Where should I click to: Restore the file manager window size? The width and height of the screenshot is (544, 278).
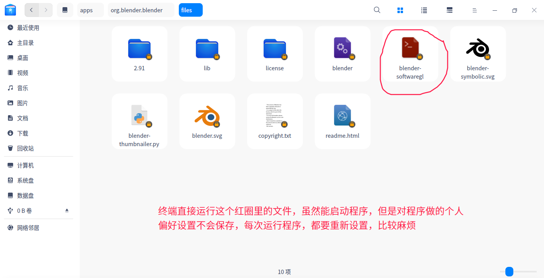[x=515, y=10]
